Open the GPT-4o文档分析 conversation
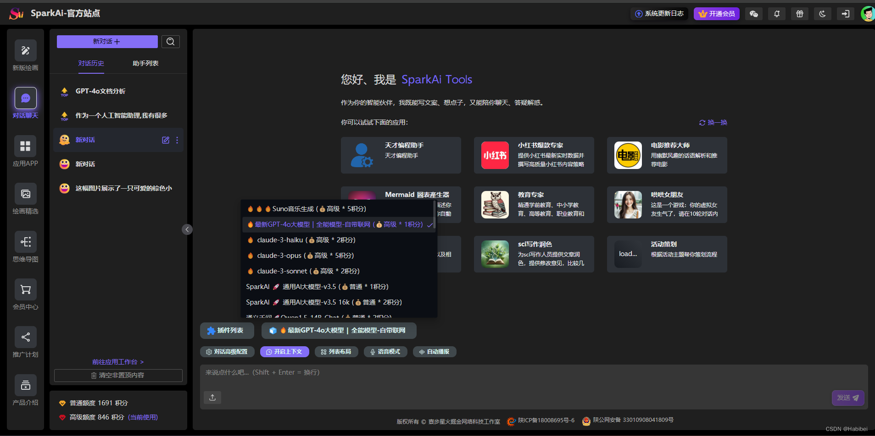This screenshot has height=436, width=875. point(118,91)
